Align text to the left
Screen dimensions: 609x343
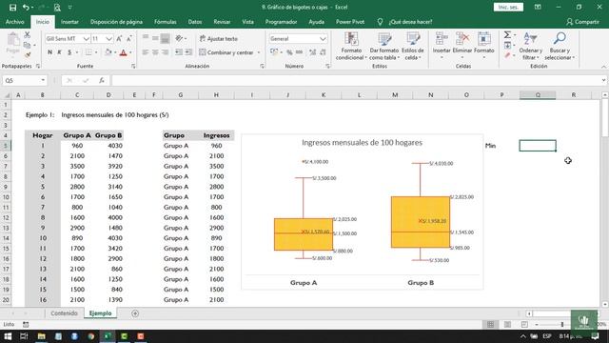pos(146,52)
